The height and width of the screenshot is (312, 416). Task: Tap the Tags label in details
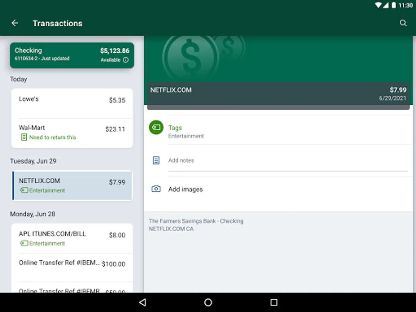[175, 128]
